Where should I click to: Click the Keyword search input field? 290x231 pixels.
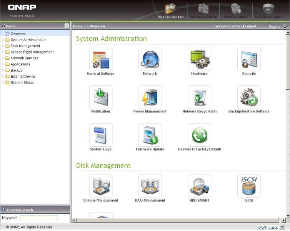click(x=39, y=218)
